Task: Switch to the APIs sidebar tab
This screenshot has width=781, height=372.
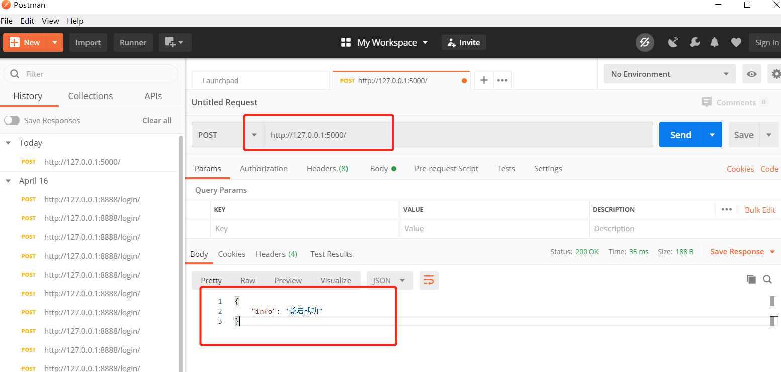Action: [x=153, y=96]
